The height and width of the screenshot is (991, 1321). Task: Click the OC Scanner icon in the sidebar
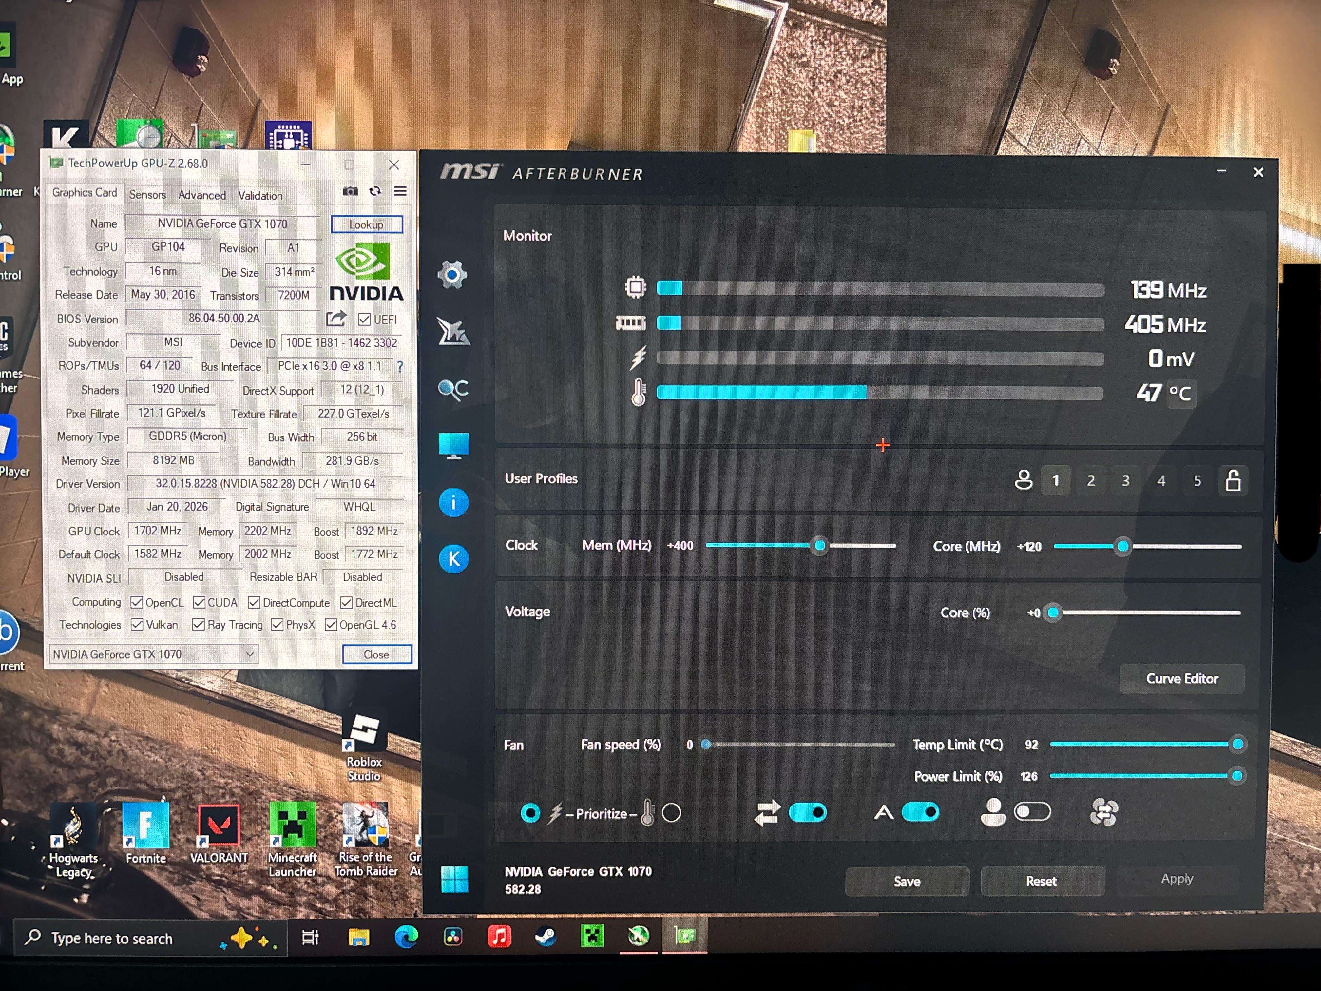tap(453, 389)
